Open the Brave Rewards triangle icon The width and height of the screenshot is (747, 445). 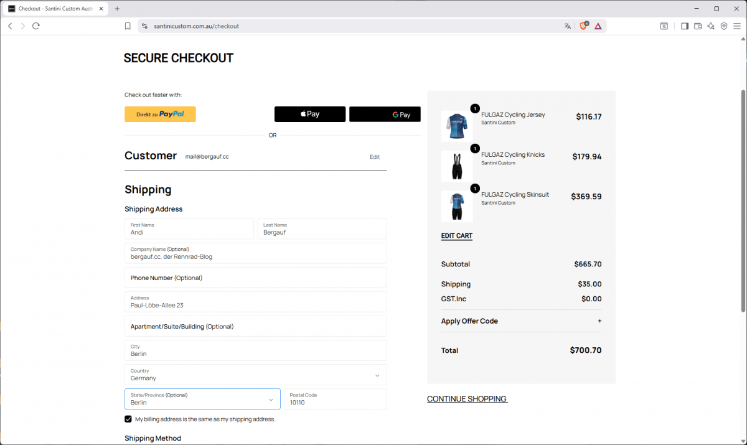coord(598,26)
